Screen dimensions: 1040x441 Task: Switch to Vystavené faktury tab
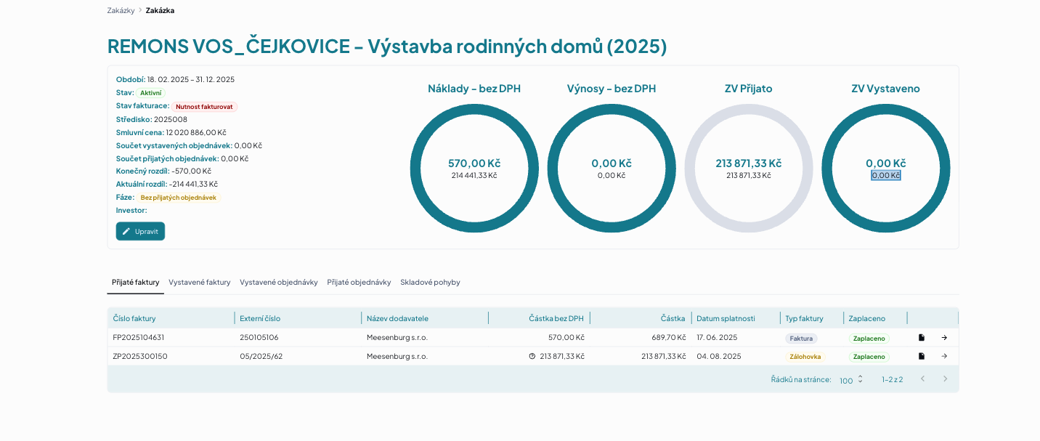coord(200,282)
